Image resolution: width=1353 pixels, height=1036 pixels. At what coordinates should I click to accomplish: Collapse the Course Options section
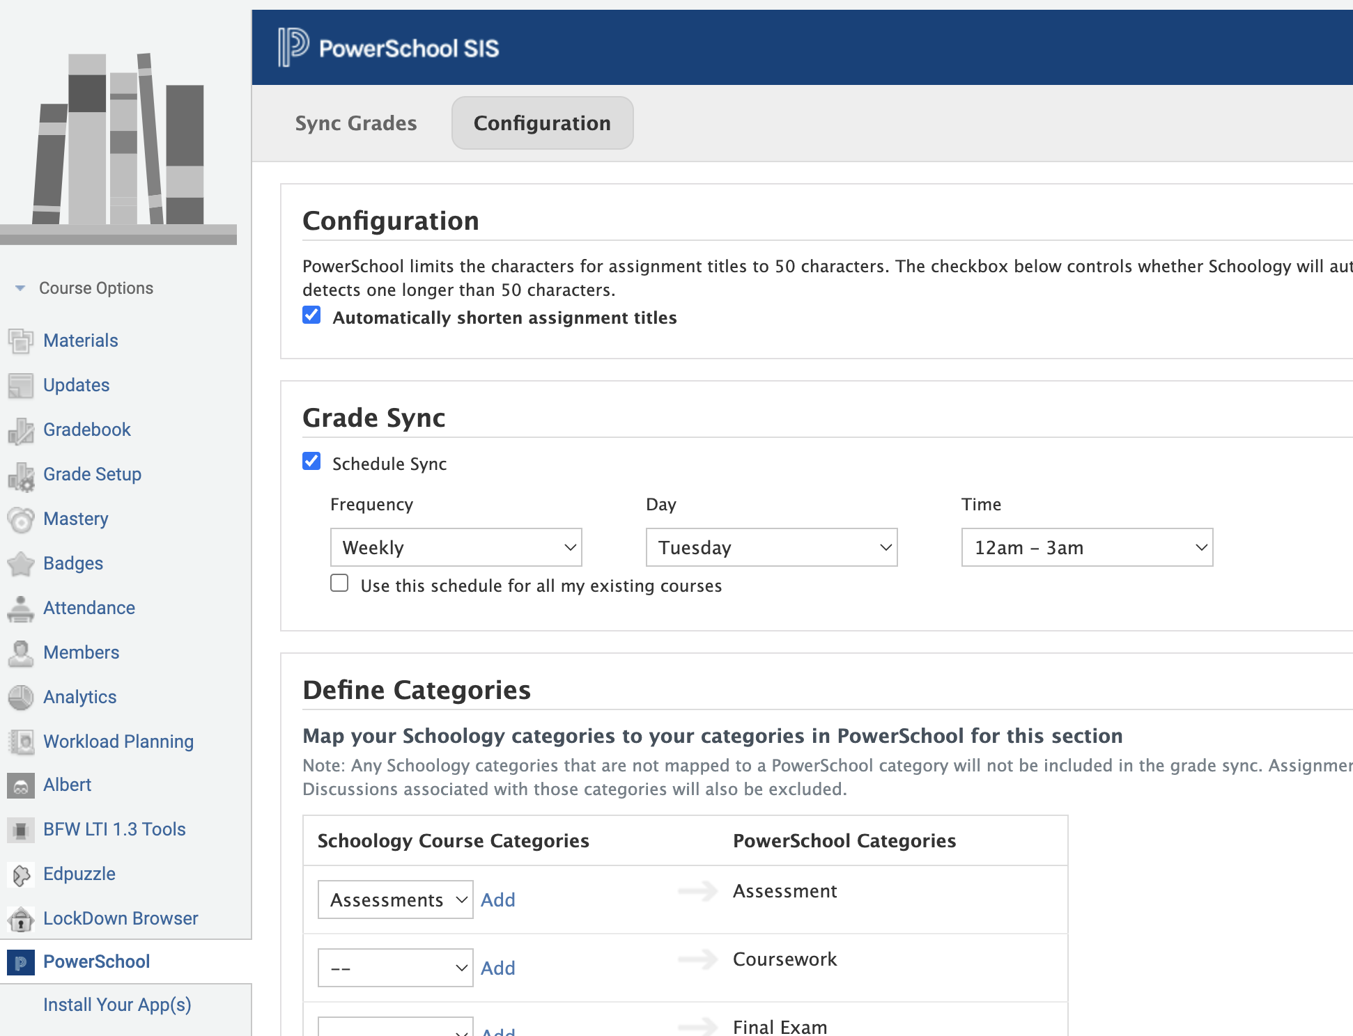click(x=20, y=288)
